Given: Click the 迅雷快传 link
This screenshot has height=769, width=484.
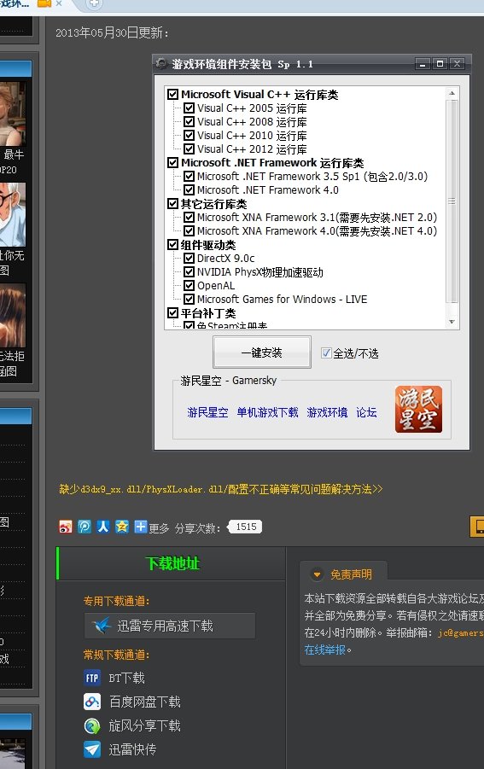Looking at the screenshot, I should (132, 749).
